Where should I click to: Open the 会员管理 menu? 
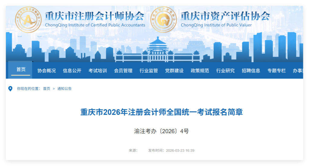(x=123, y=71)
